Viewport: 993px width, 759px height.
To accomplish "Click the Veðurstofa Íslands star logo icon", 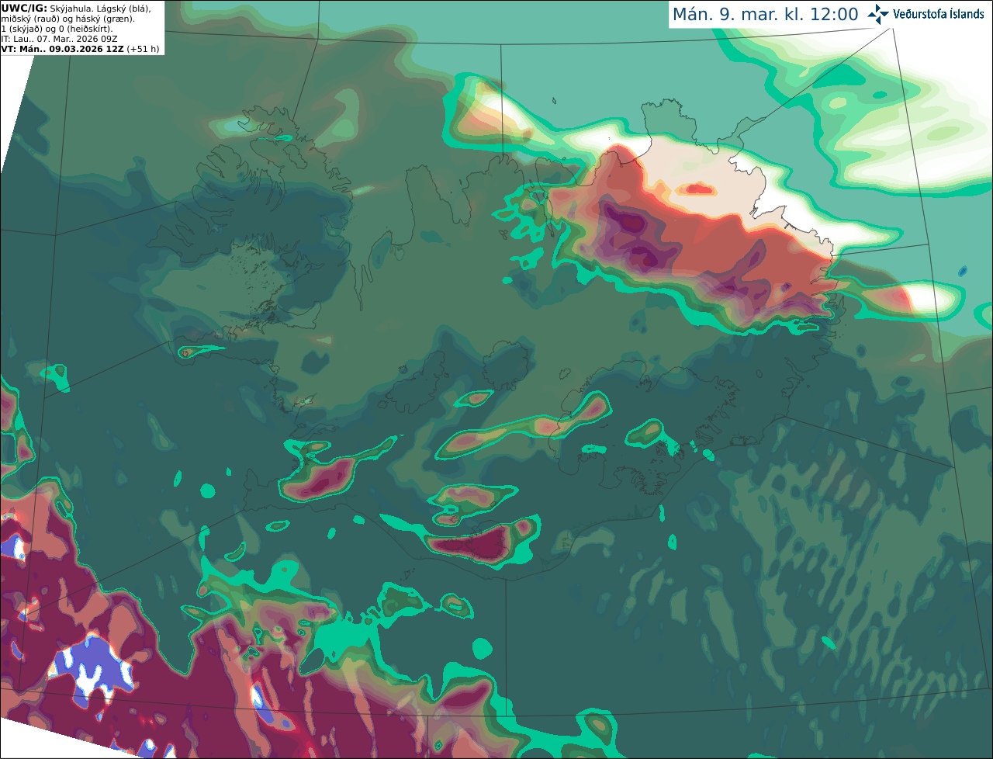I will (878, 14).
